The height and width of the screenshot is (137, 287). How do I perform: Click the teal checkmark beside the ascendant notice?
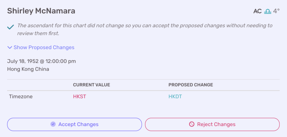point(11,27)
